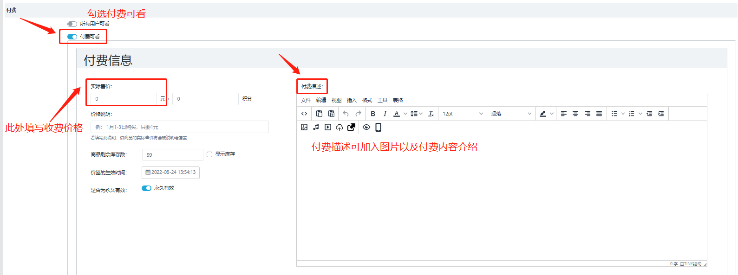Click the insert image icon
Screen dimensions: 738x275
click(x=304, y=127)
